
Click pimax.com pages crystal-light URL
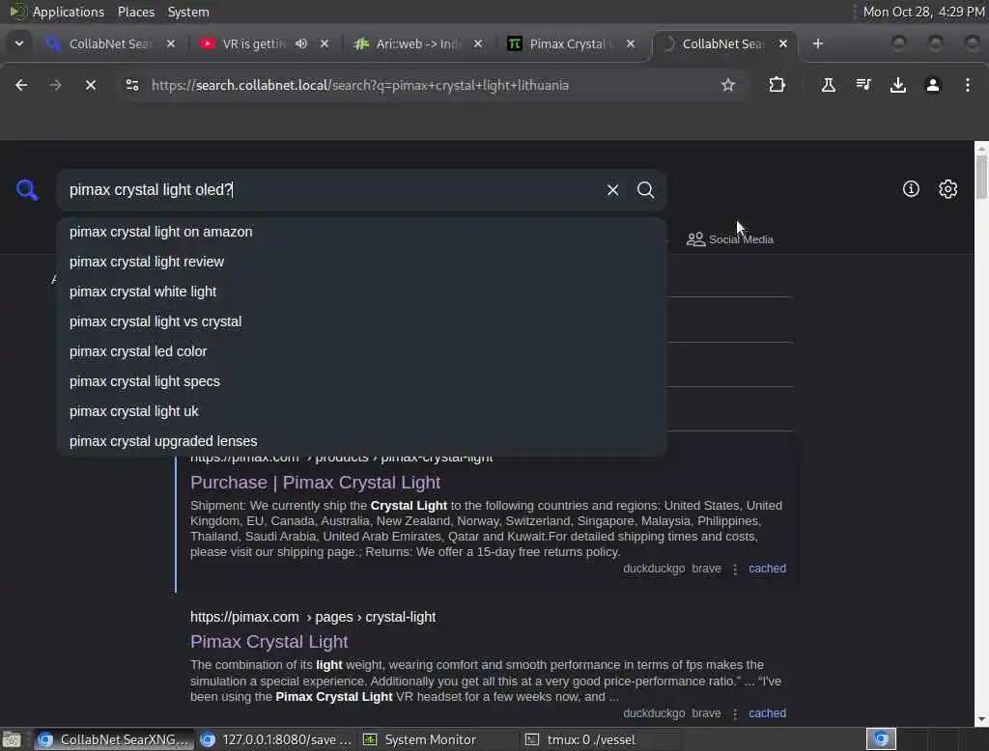coord(313,617)
